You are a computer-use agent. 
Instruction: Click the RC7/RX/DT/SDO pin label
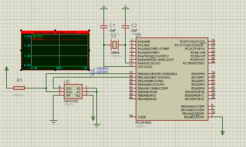pos(194,63)
